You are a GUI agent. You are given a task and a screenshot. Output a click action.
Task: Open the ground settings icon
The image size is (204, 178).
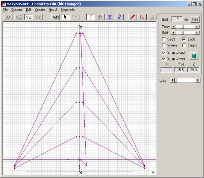click(152, 17)
